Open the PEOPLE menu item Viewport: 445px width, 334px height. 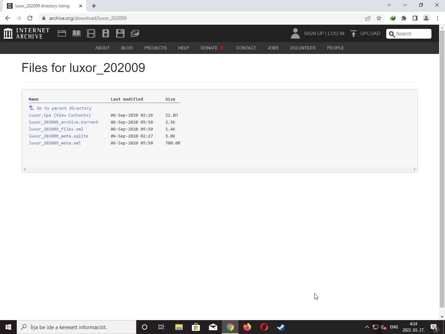click(335, 48)
